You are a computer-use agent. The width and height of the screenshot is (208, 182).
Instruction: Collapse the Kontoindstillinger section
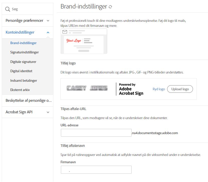click(x=48, y=32)
